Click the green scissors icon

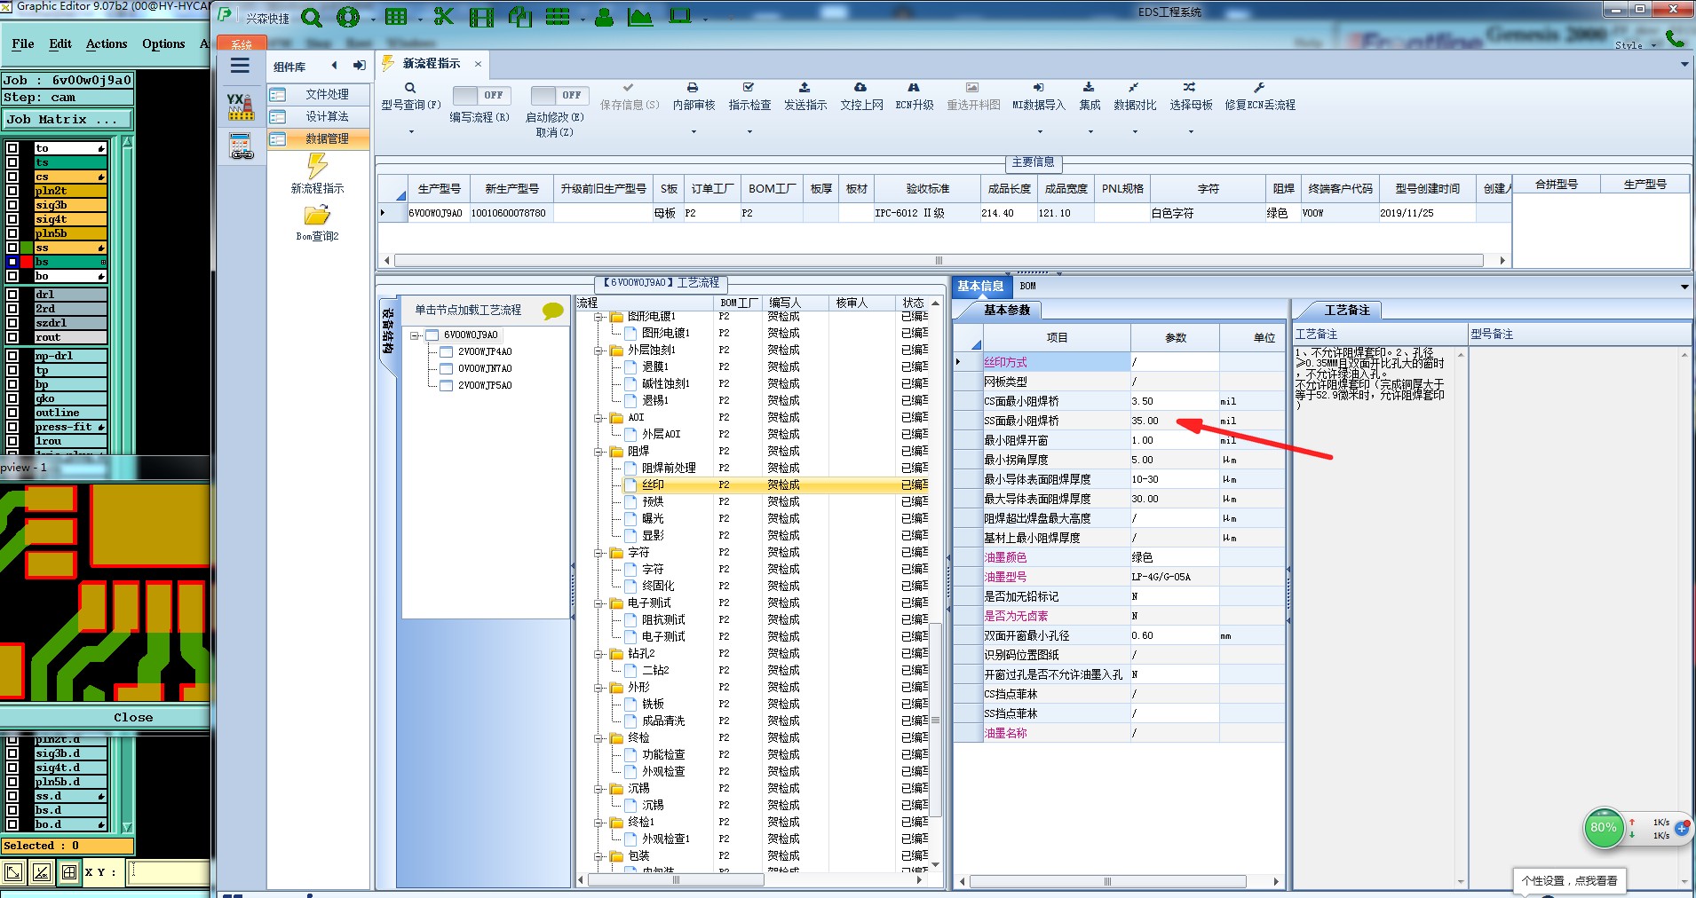[444, 17]
